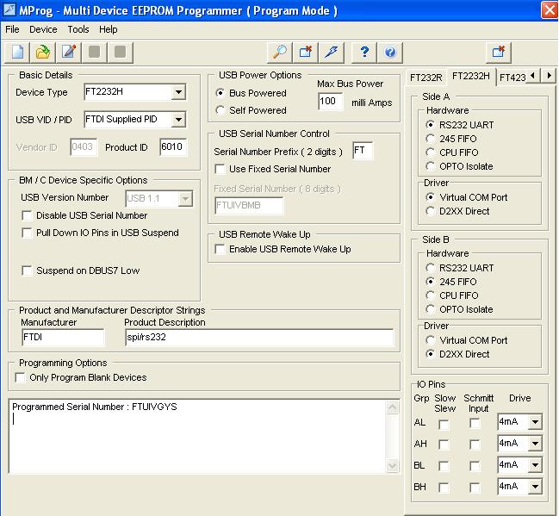Select Side A D2XX Direct driver

(x=431, y=211)
